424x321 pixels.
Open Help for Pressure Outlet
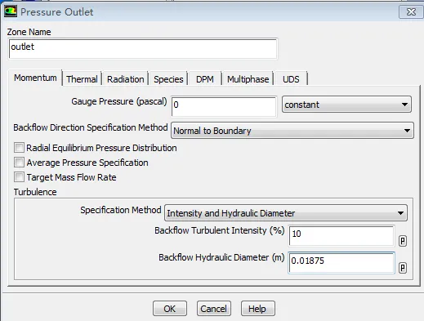pos(257,309)
